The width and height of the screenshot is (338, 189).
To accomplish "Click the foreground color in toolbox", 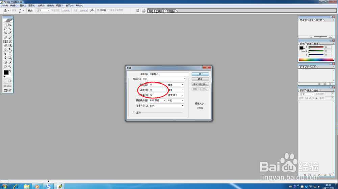I will click(6, 72).
